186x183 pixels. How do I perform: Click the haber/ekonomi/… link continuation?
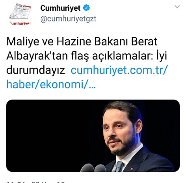[51, 84]
